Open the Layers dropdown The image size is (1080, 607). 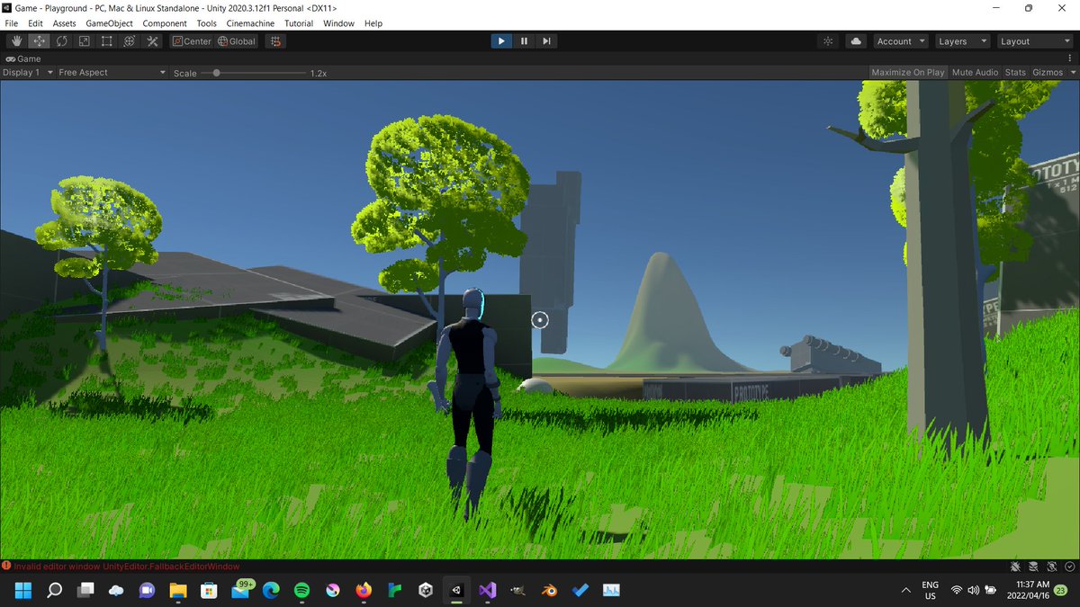961,41
